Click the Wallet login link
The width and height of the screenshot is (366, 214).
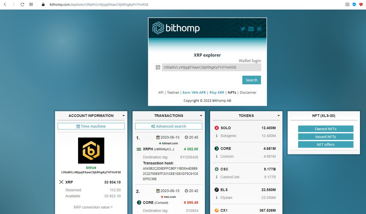pyautogui.click(x=250, y=61)
